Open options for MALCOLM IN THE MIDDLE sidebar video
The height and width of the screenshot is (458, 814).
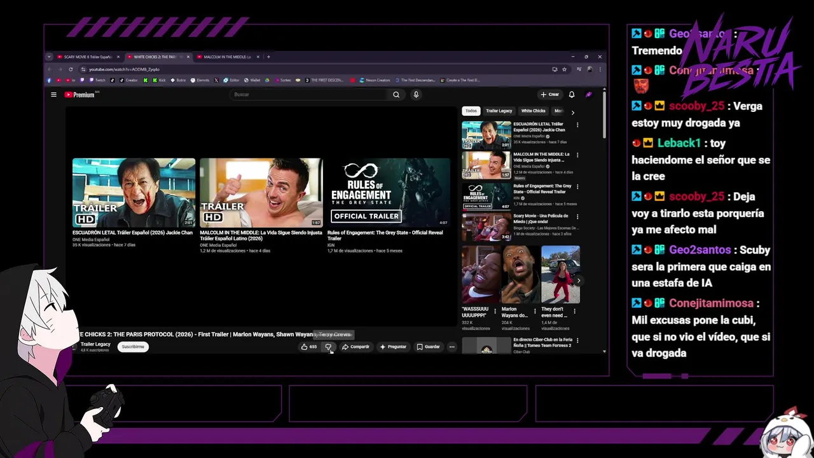coord(577,155)
